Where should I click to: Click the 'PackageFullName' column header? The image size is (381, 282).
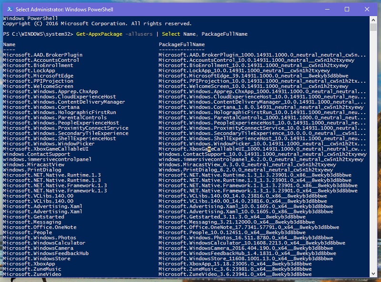(x=181, y=44)
